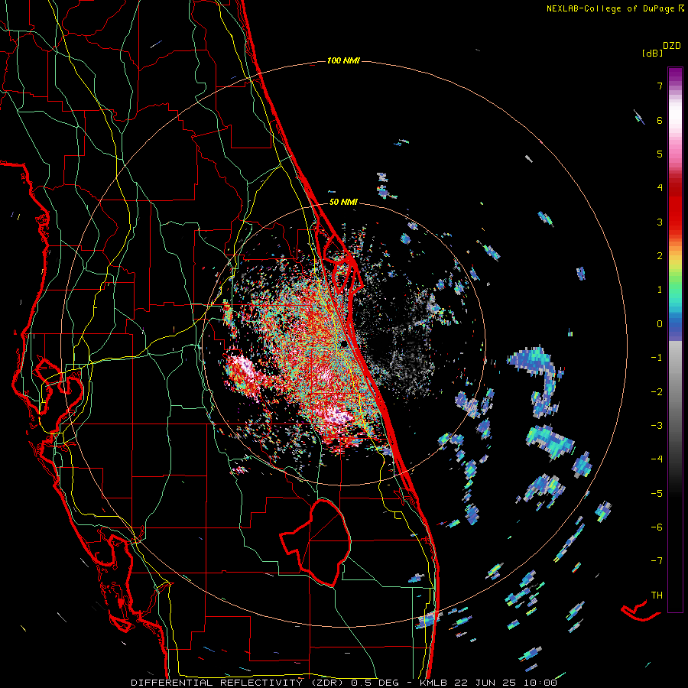
Task: Click the 4 value on the color scale
Action: click(x=660, y=188)
